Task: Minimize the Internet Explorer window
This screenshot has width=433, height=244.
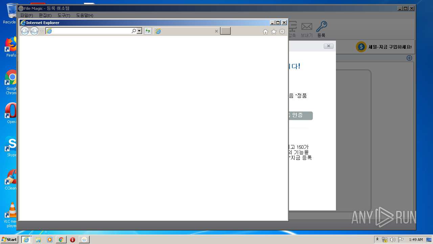Action: click(x=273, y=23)
